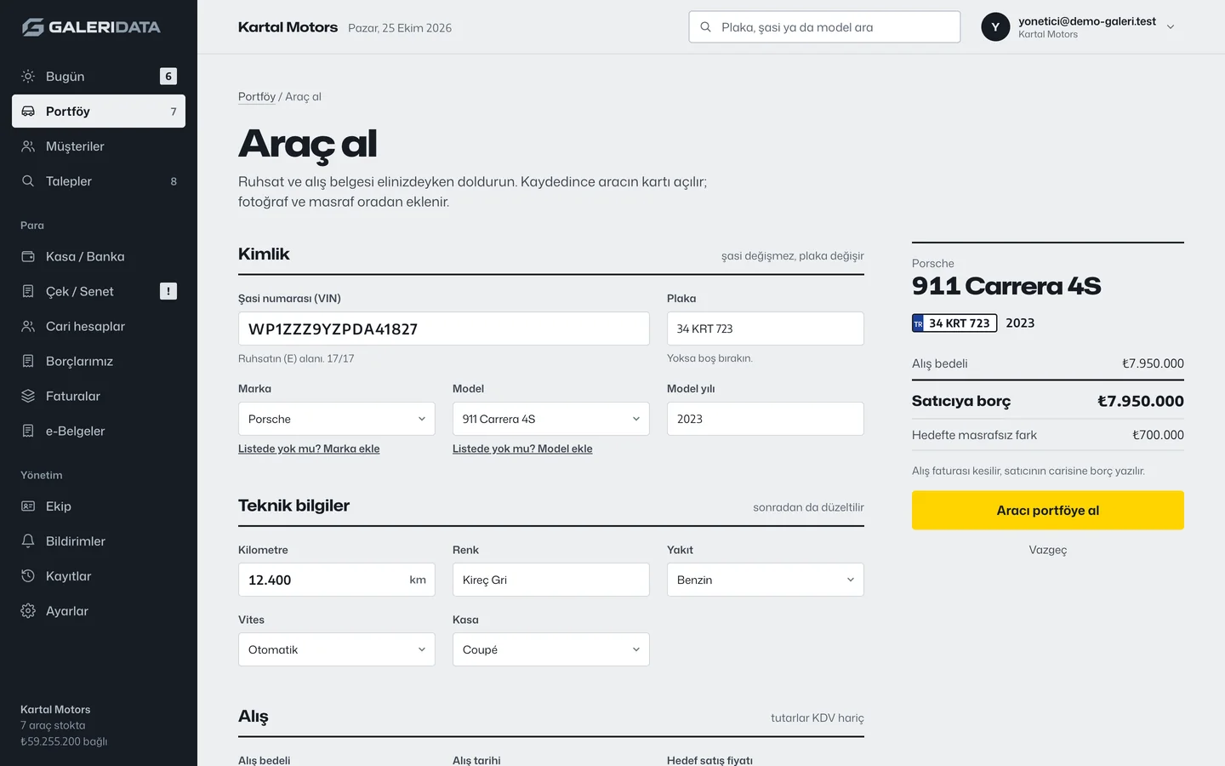Click the document icon beside Çek / Senet
1225x766 pixels.
pyautogui.click(x=28, y=291)
